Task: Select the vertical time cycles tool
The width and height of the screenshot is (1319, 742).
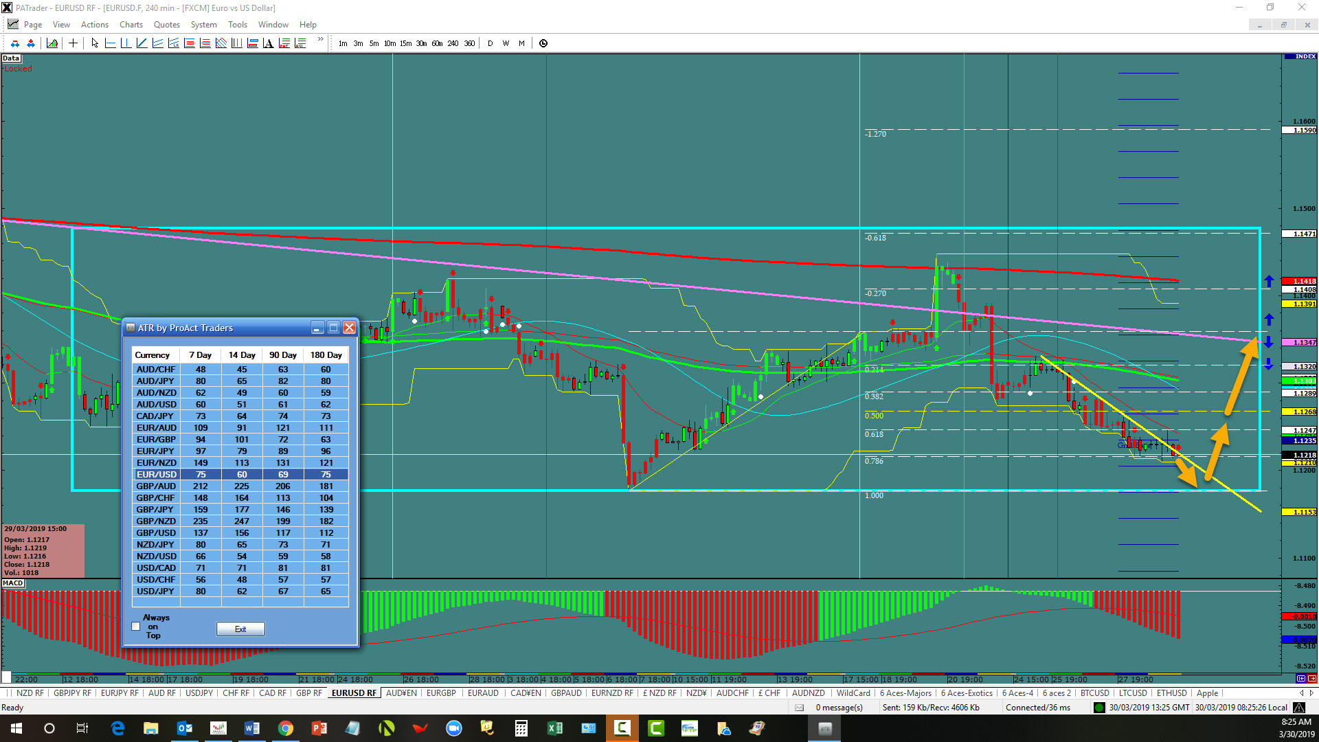Action: coord(236,43)
